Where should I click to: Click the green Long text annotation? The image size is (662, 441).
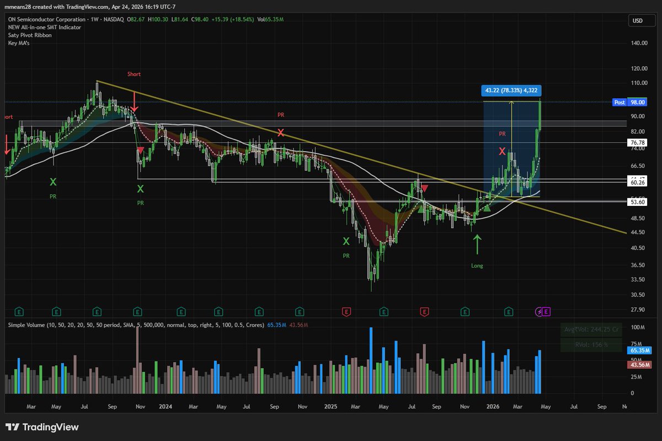(x=477, y=265)
